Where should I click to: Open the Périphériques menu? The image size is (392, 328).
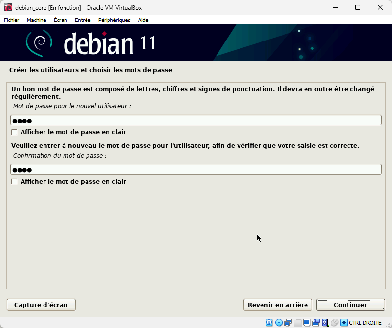tap(114, 20)
